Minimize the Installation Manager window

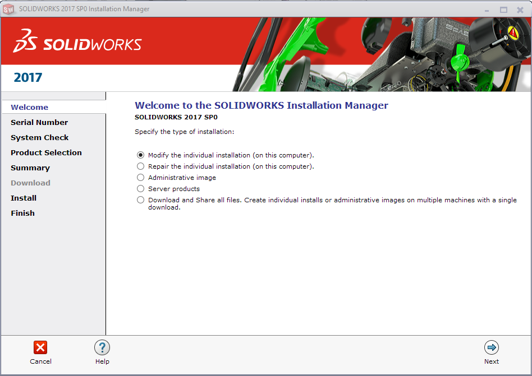487,10
